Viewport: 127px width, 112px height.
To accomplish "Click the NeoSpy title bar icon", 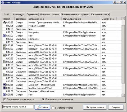I will [x=3, y=2].
